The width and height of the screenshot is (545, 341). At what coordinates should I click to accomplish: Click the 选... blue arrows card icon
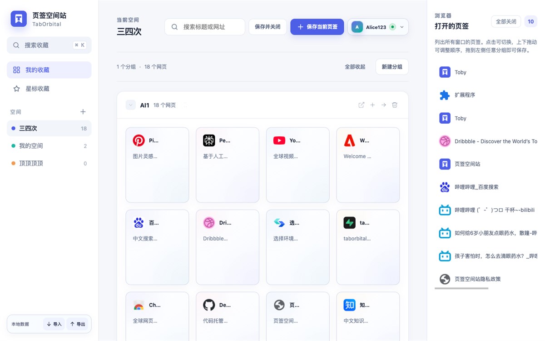coord(279,223)
